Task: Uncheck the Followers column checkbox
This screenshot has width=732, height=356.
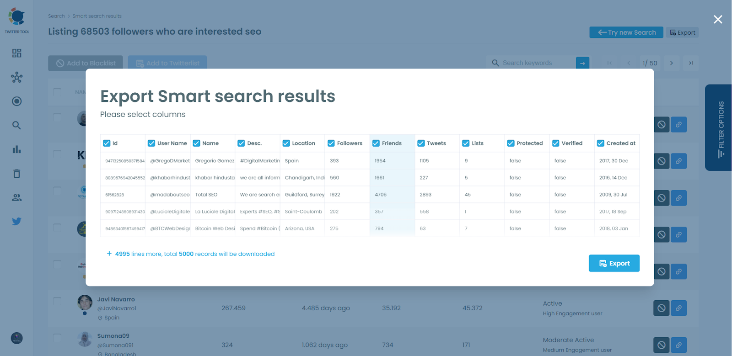Action: (331, 143)
